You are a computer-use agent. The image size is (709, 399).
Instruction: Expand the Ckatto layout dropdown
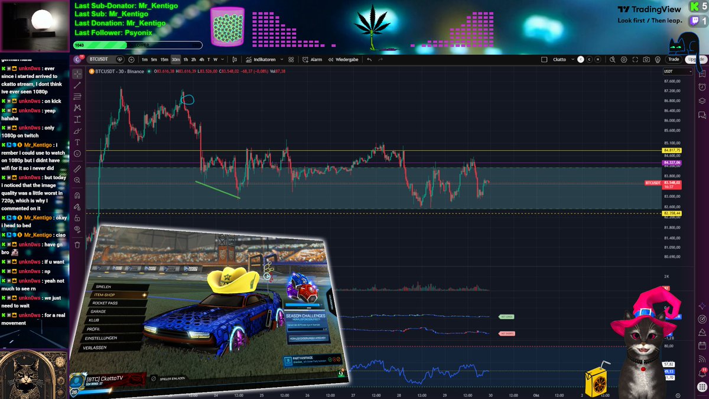pos(573,59)
